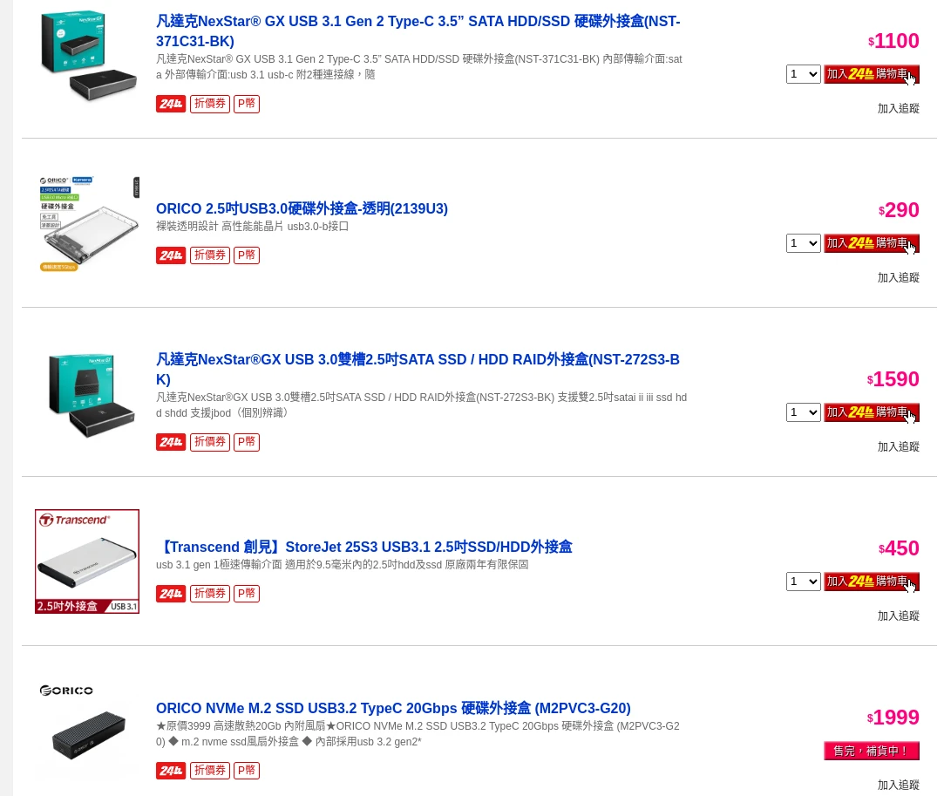Add the NexStar dual-bay RAID enclosure to the 24h cart
The height and width of the screenshot is (796, 944).
[x=871, y=412]
